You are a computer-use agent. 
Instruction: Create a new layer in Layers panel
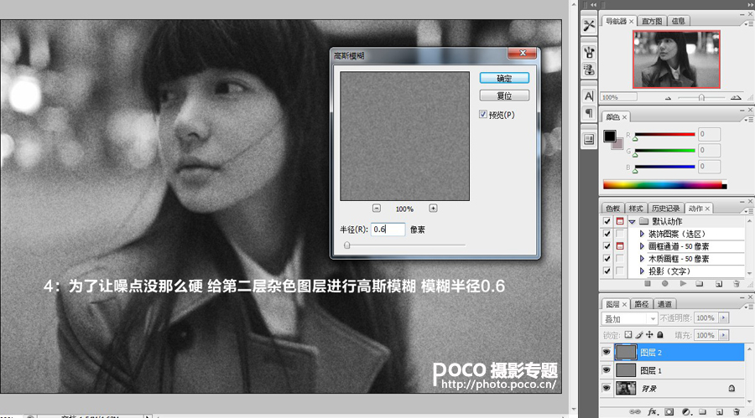pyautogui.click(x=720, y=412)
